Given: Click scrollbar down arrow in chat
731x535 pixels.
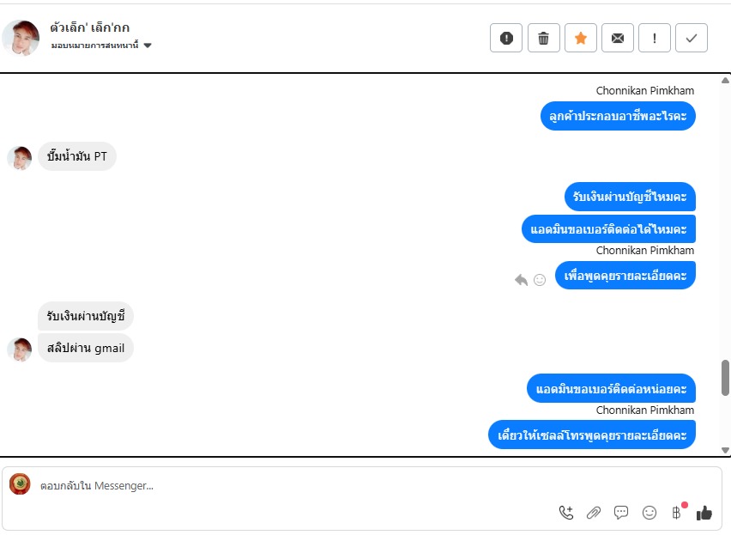Looking at the screenshot, I should point(725,450).
